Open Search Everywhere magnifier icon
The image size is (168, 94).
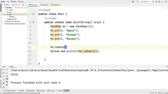[166, 2]
